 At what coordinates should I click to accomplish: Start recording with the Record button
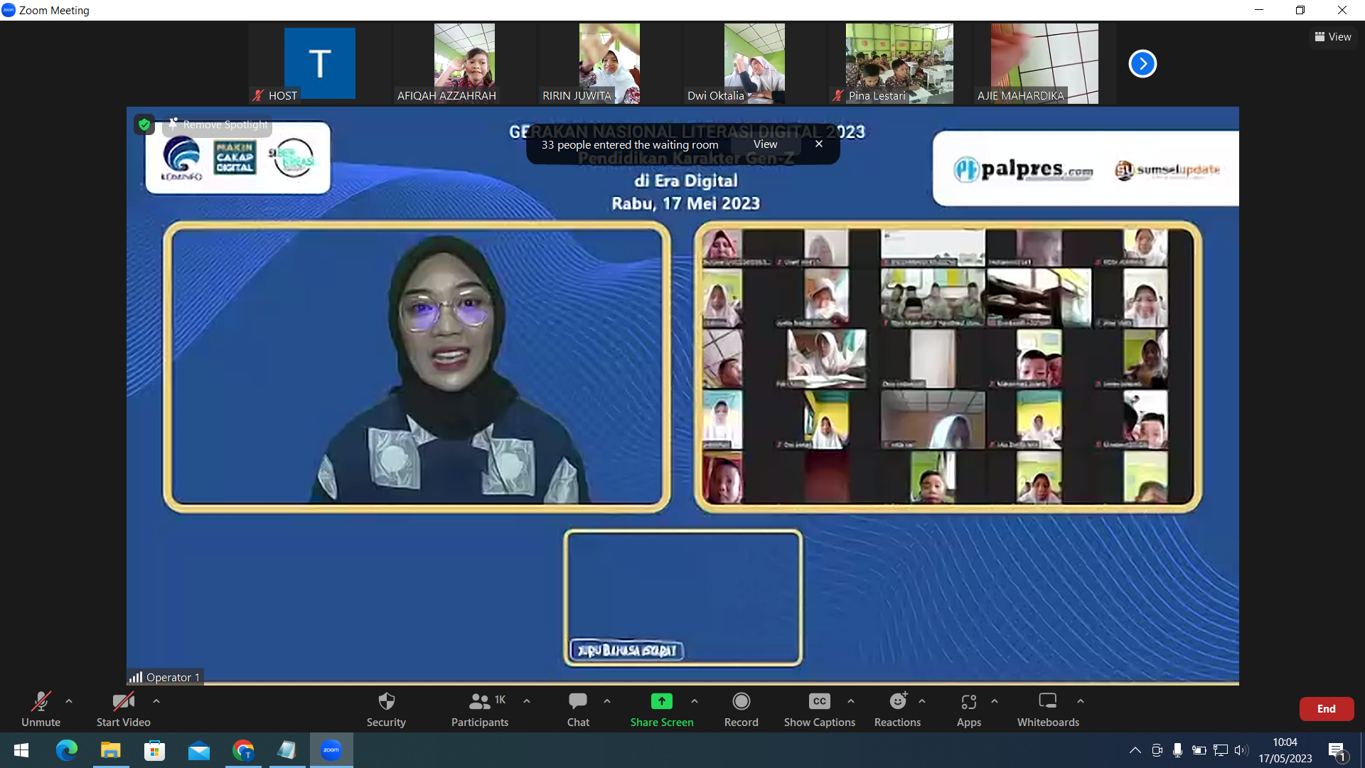tap(741, 709)
